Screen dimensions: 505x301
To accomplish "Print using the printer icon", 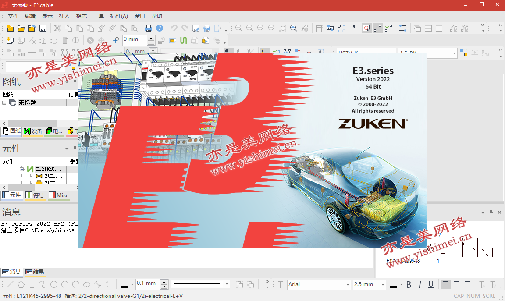I will point(149,28).
